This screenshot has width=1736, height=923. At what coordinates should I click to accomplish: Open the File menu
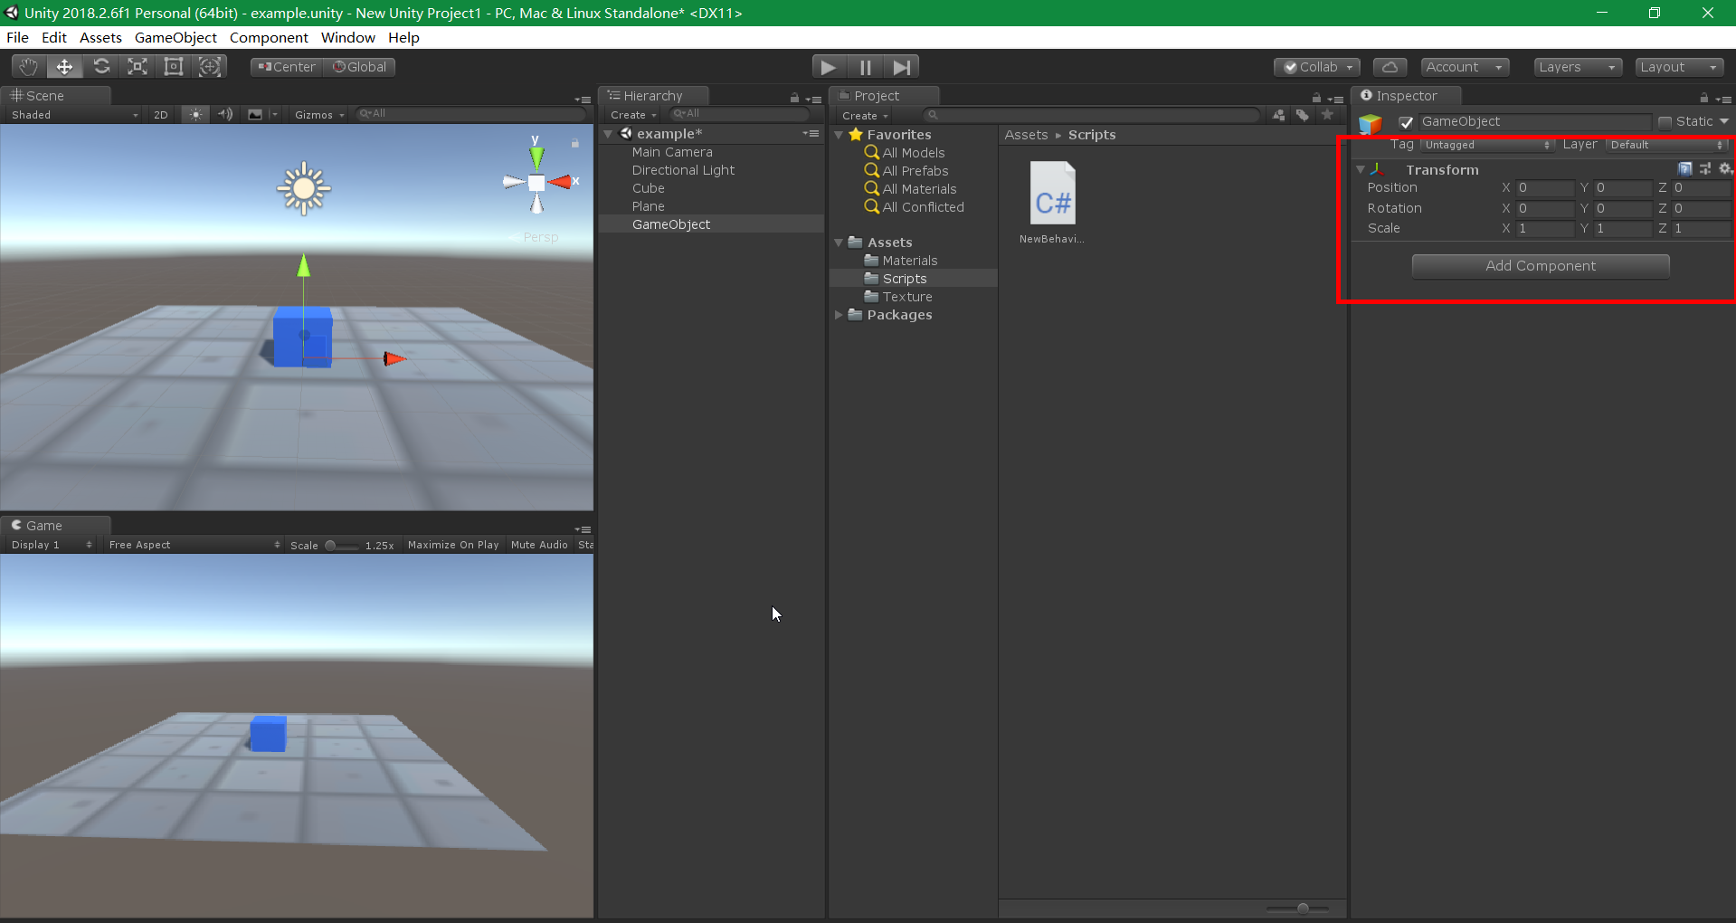coord(17,37)
